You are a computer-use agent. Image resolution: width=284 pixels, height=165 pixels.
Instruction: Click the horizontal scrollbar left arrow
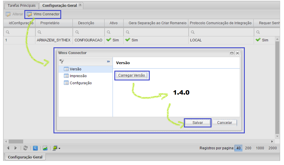[6, 142]
